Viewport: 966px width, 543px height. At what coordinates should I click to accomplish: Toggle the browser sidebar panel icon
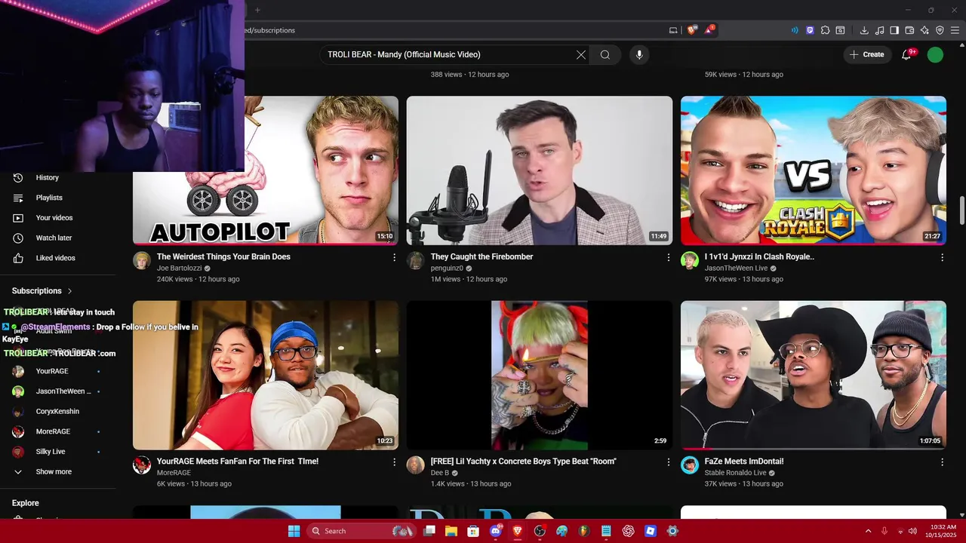(x=894, y=30)
